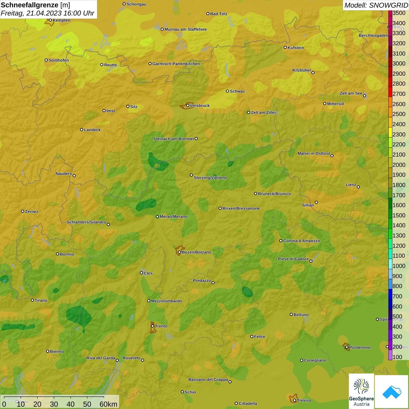Screen dimensions: 409x409
Task: Click the Bozen/Bolzano city marker
Action: click(180, 252)
